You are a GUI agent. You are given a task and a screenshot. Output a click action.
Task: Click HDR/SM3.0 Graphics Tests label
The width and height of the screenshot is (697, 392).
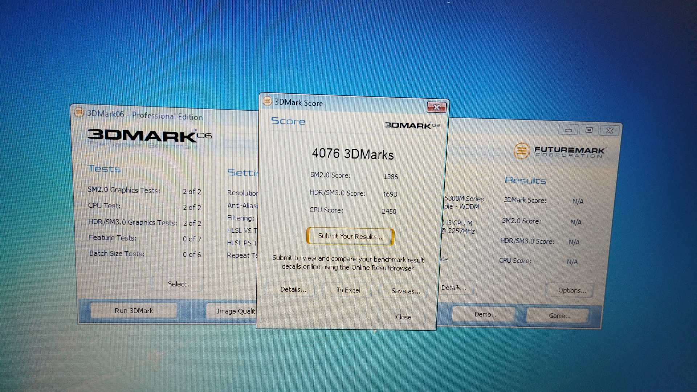(133, 222)
